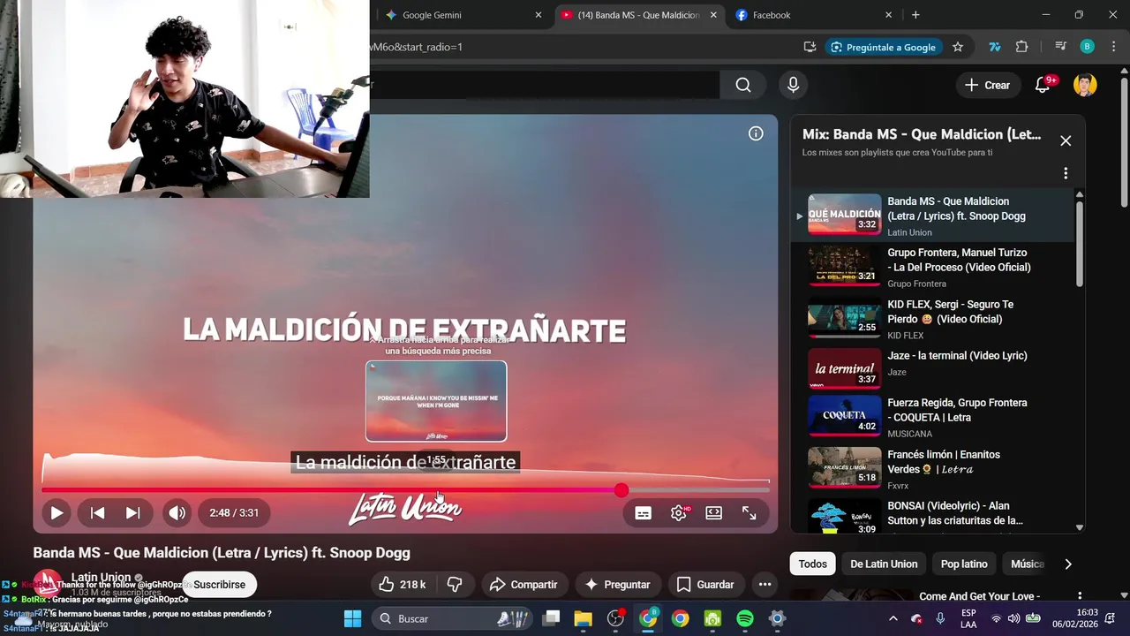
Task: Open a new browser tab
Action: click(x=915, y=15)
